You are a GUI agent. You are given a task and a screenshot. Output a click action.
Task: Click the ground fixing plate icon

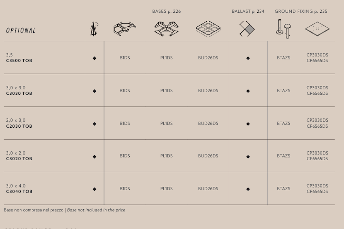(x=317, y=29)
